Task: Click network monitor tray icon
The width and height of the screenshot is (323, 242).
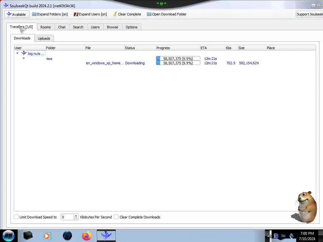Action: coord(283,236)
